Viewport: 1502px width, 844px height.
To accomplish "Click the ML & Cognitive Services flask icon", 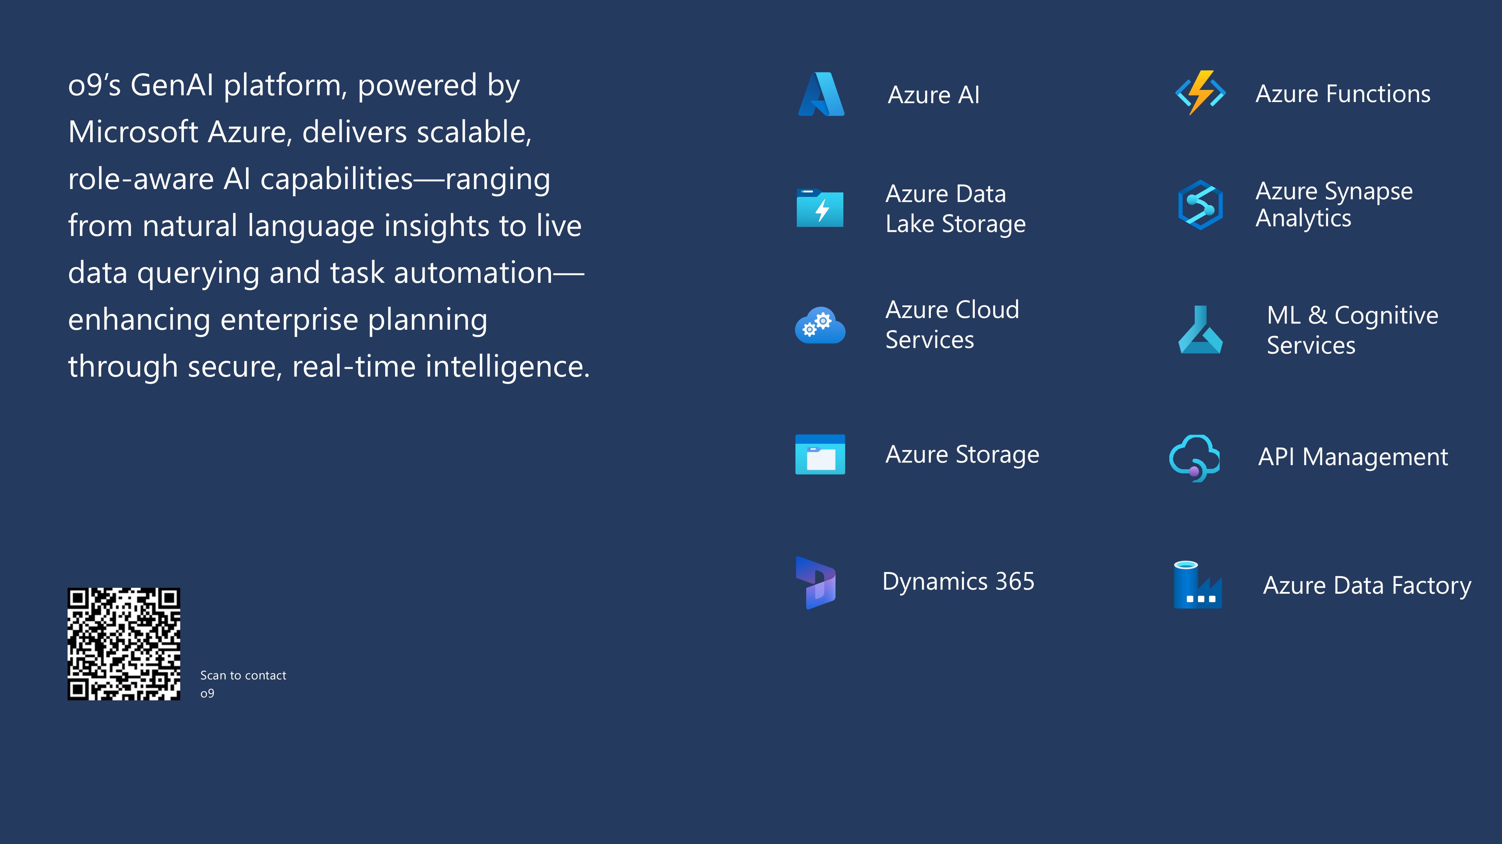I will click(1200, 329).
